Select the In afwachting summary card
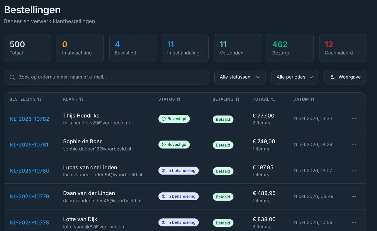377x231 pixels. (80, 48)
